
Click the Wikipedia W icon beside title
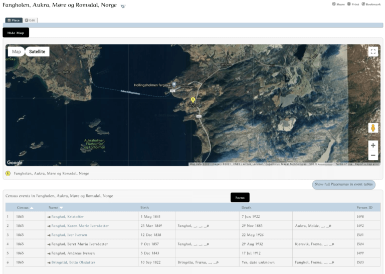pos(123,6)
